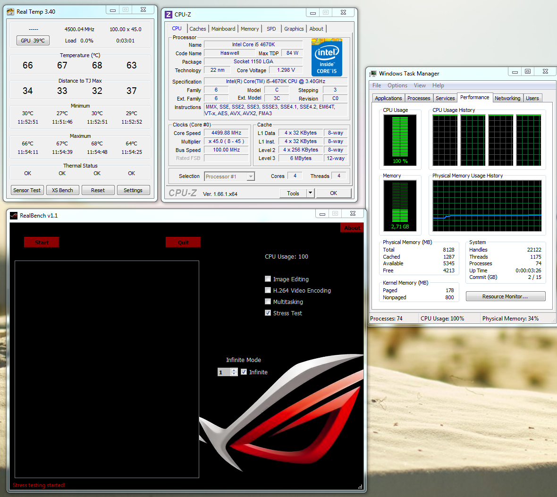
Task: Expand the Tools dropdown arrow in CPU-Z
Action: click(310, 193)
